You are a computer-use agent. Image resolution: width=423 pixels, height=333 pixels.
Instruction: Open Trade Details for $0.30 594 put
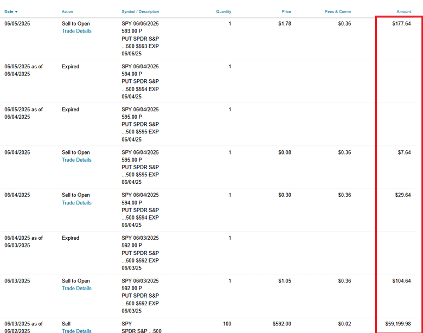tap(76, 203)
